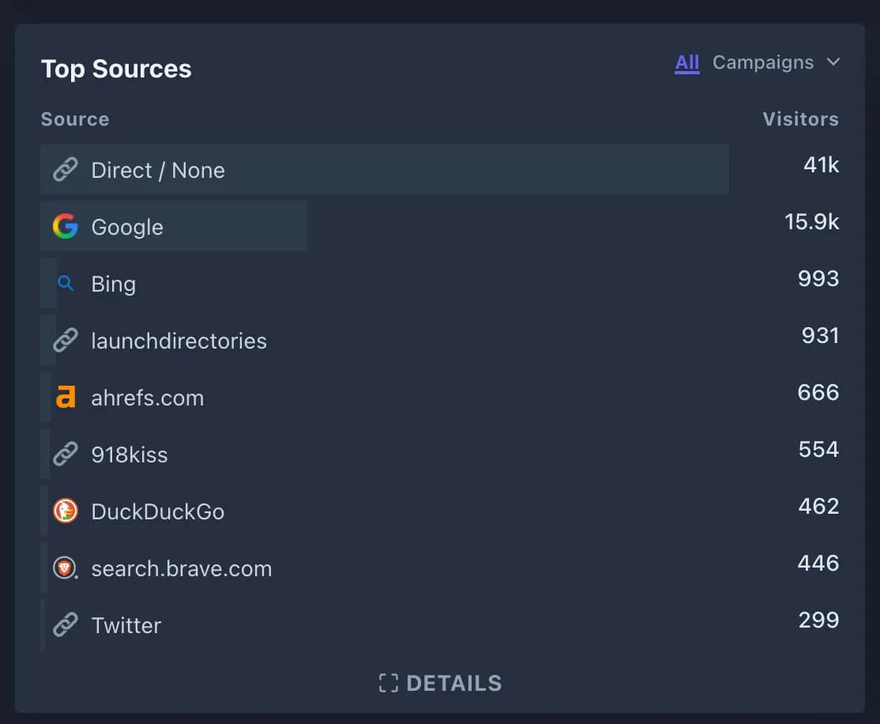Screen dimensions: 880x724
Task: Click the link icon beside launchdirectories
Action: coord(65,340)
